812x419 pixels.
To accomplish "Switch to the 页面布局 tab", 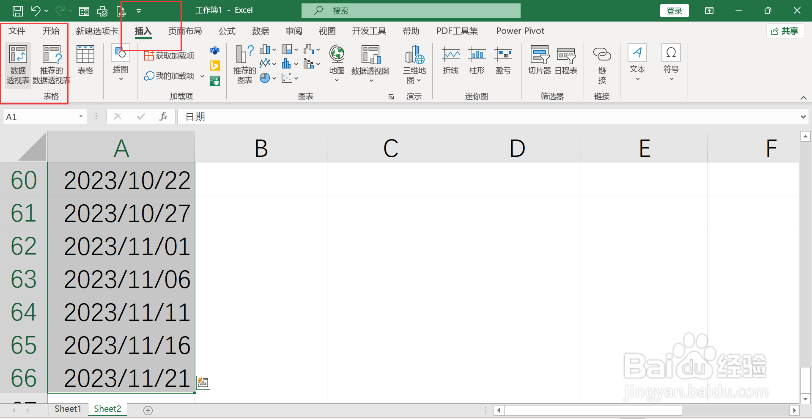I will [185, 31].
